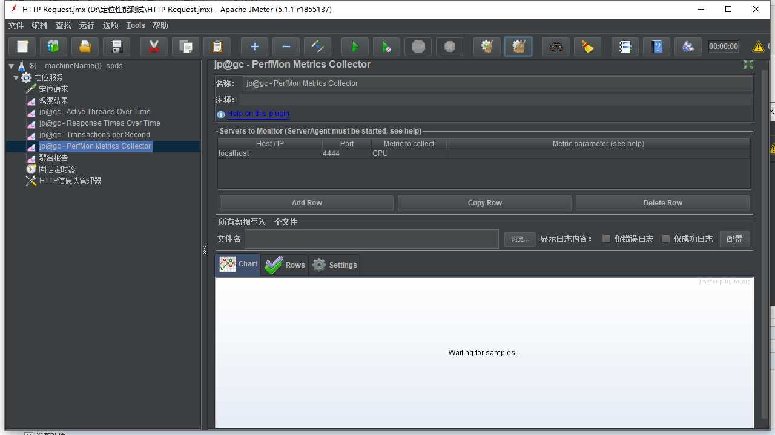This screenshot has height=435, width=775.
Task: Open Help with the question mark icon
Action: (x=657, y=47)
